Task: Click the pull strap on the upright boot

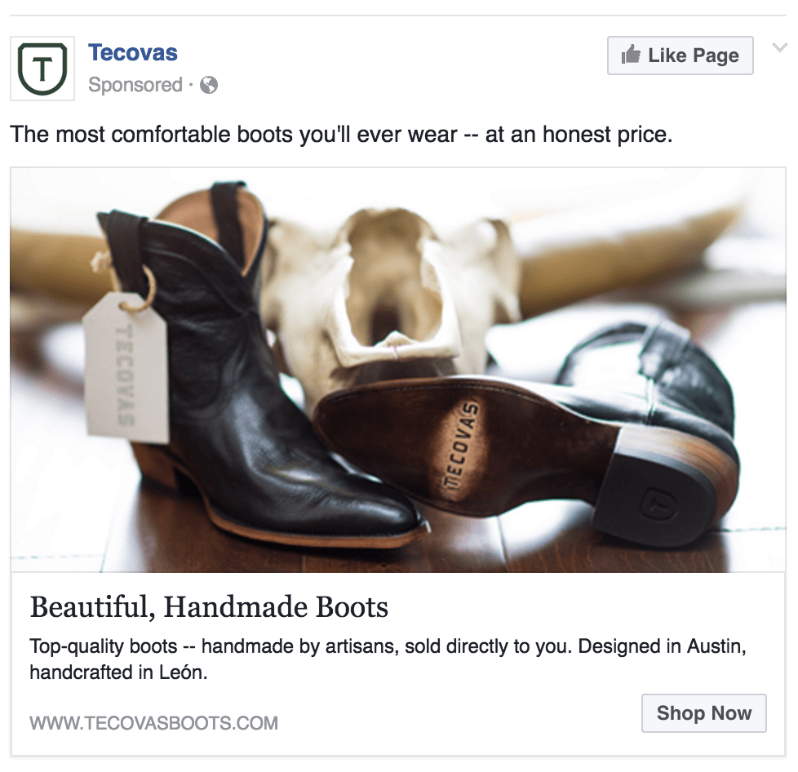Action: pyautogui.click(x=229, y=212)
